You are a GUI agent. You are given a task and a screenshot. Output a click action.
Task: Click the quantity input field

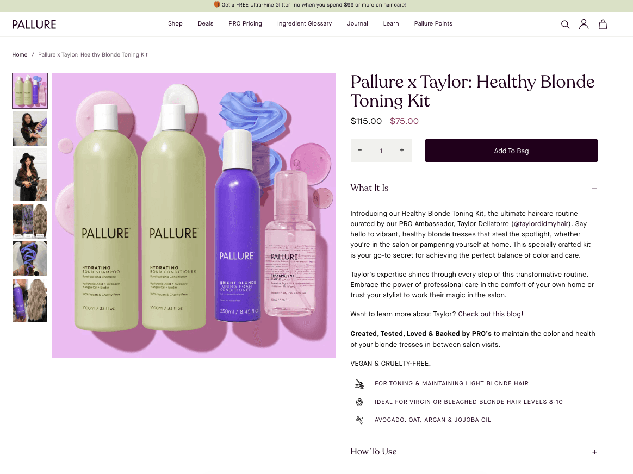381,151
